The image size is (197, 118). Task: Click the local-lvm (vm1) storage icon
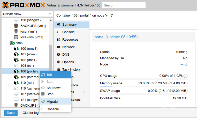[x=16, y=37]
